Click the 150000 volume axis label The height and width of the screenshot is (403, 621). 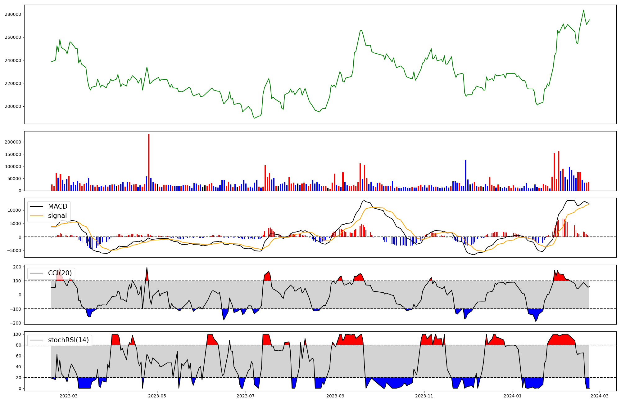[x=13, y=154]
